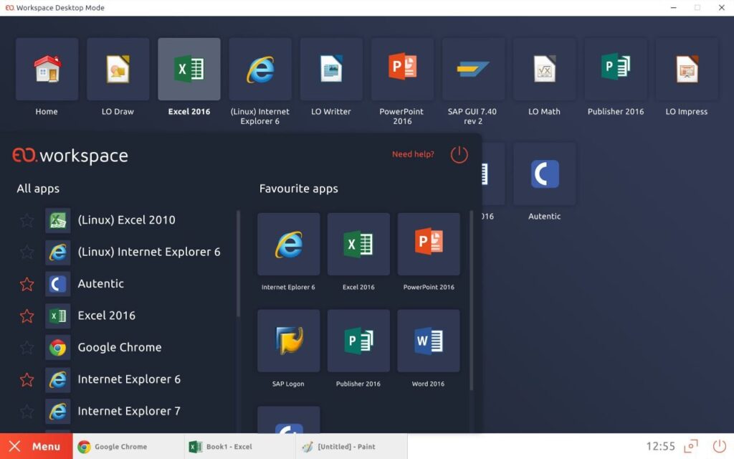
Task: Star (Linux) Internet Explorer 6 in All apps
Action: coord(27,252)
